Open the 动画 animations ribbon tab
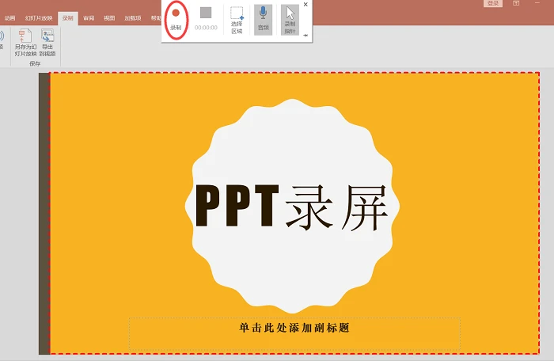Viewport: 554px width, 361px height. [9, 18]
